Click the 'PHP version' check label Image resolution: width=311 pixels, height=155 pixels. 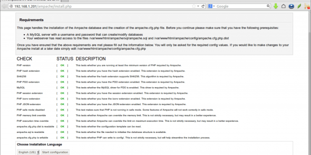24,65
